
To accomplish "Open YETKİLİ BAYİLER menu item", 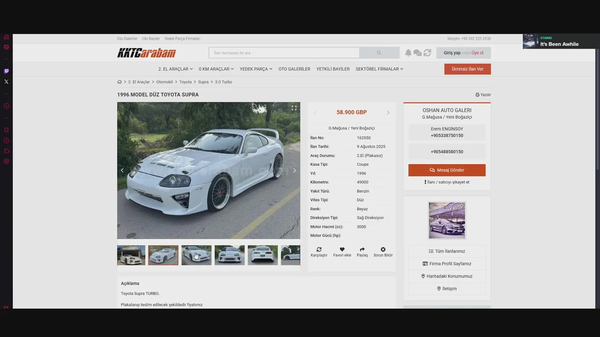I will click(333, 69).
